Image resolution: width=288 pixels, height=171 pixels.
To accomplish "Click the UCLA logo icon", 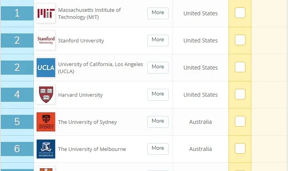I will [46, 68].
